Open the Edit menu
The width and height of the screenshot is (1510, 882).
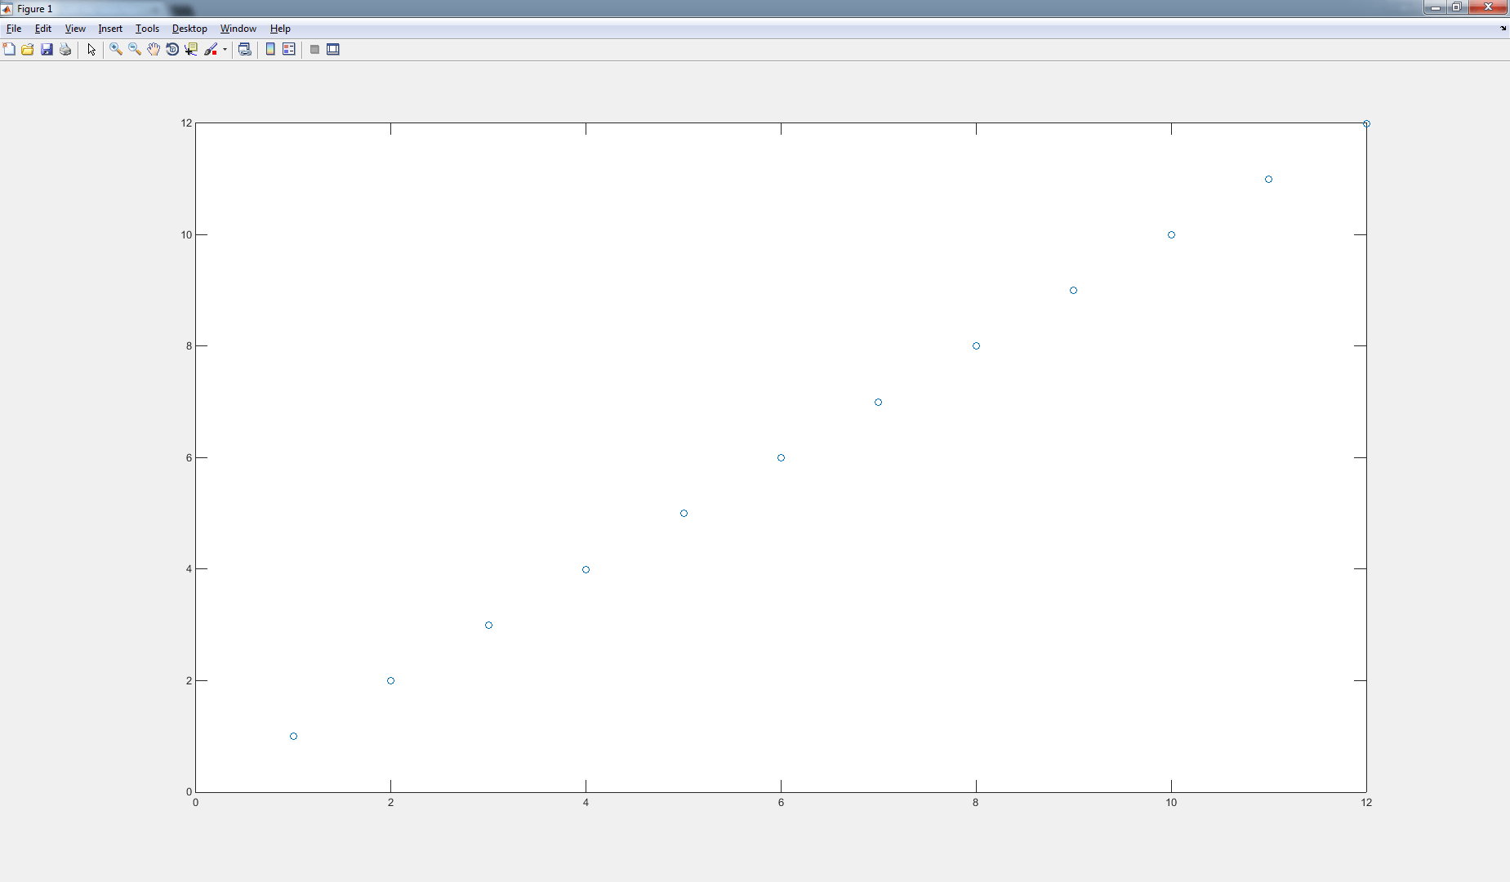tap(43, 29)
